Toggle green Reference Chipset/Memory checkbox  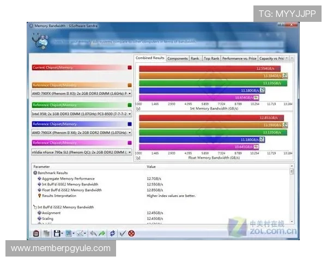point(130,105)
